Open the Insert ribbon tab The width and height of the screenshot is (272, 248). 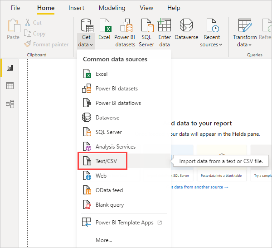[76, 8]
